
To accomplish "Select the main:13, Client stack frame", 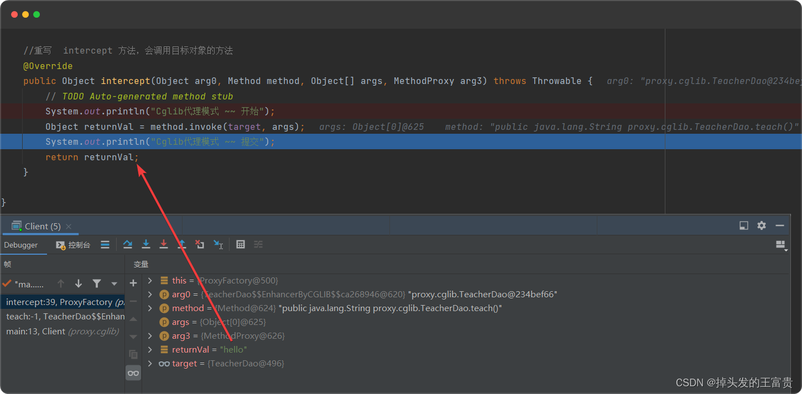I will point(62,332).
